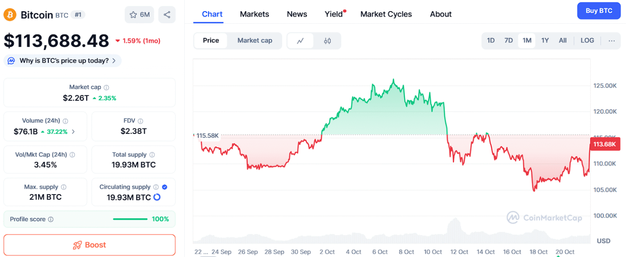Click the Buy BTC button

(599, 11)
